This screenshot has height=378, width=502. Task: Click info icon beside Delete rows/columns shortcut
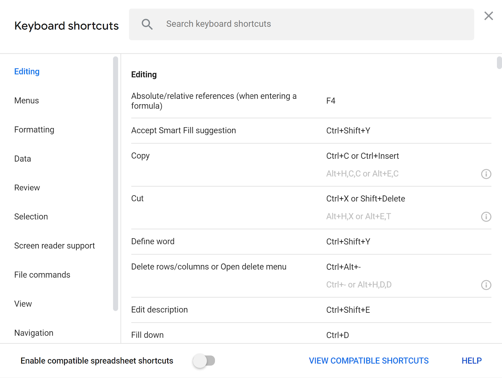[x=486, y=285]
